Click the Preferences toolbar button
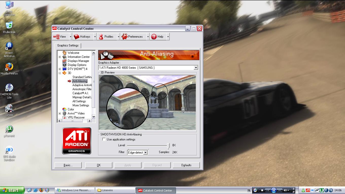The width and height of the screenshot is (345, 194). (133, 37)
